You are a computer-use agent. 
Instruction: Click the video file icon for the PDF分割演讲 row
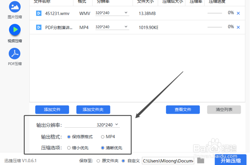click(39, 27)
